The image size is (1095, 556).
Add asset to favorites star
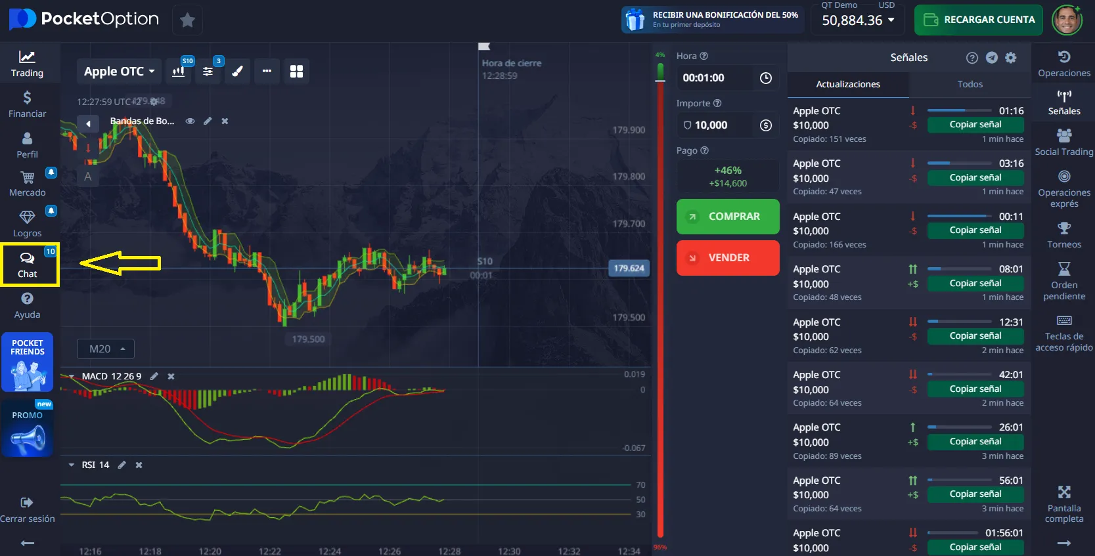187,20
